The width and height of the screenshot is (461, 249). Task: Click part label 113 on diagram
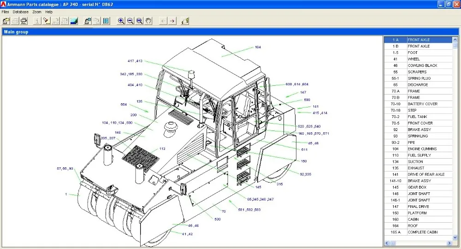(162, 149)
